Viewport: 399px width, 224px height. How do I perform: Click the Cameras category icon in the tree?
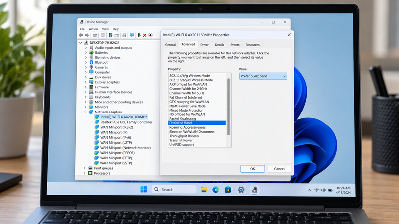(x=91, y=67)
